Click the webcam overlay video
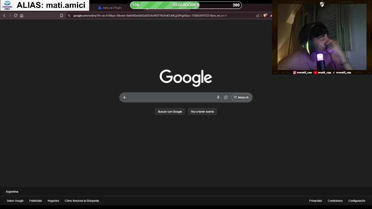 tap(322, 37)
